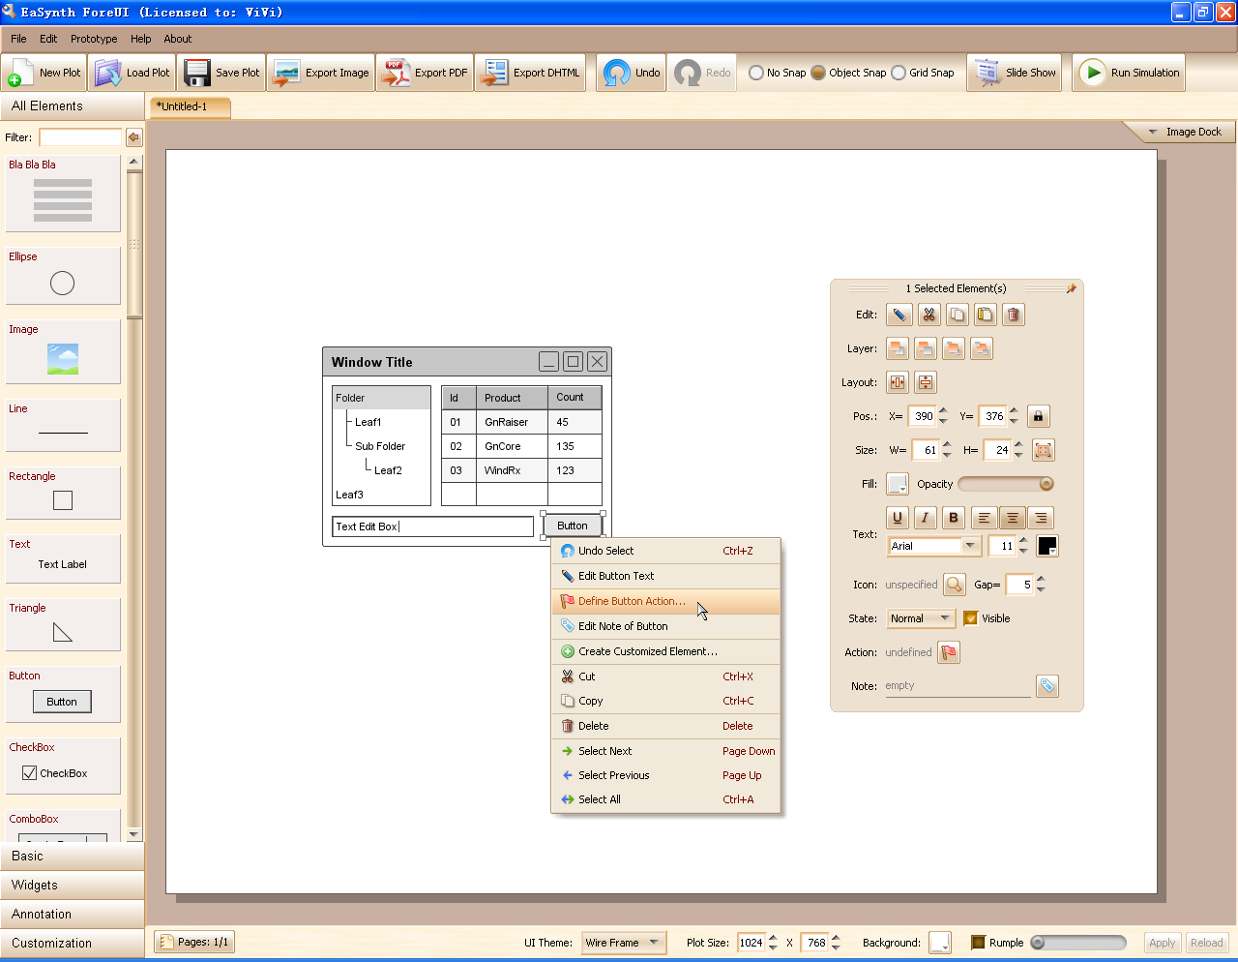Click the Run Simulation button

tap(1129, 73)
